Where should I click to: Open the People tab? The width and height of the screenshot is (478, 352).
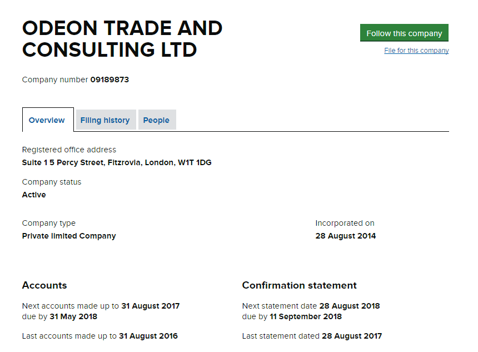tap(156, 120)
